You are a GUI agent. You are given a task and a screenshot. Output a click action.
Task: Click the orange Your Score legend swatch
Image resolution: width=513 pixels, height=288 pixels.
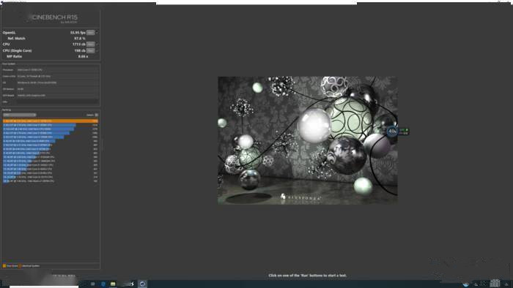click(4, 266)
